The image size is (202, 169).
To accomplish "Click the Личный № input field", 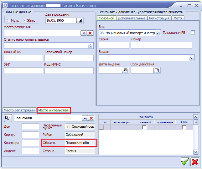I will pyautogui.click(x=23, y=58).
